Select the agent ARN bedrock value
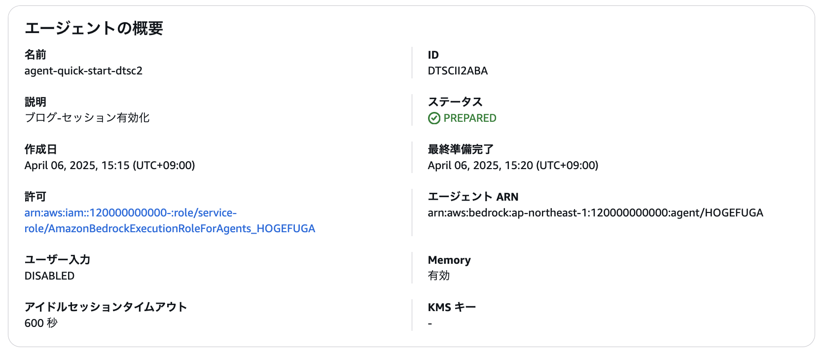 tap(595, 212)
